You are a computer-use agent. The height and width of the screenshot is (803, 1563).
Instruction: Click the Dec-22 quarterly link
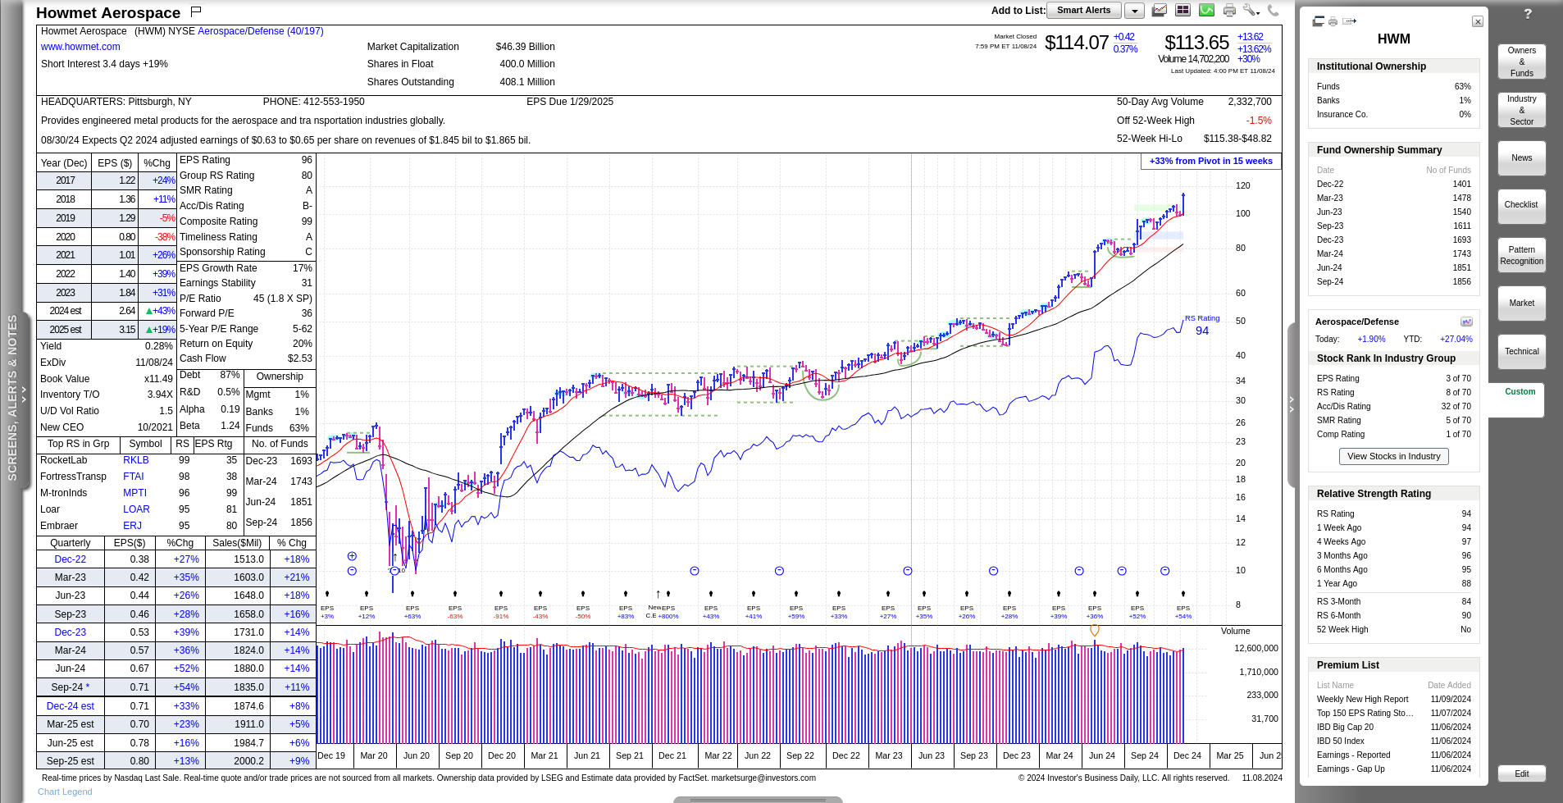click(x=71, y=559)
